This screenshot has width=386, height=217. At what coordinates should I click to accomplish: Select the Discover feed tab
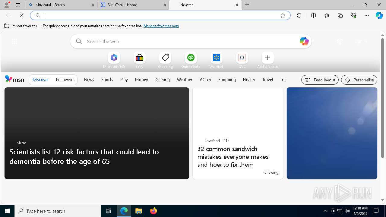[41, 80]
